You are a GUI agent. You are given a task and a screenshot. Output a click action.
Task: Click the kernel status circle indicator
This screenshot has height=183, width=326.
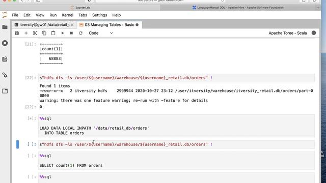pyautogui.click(x=314, y=33)
